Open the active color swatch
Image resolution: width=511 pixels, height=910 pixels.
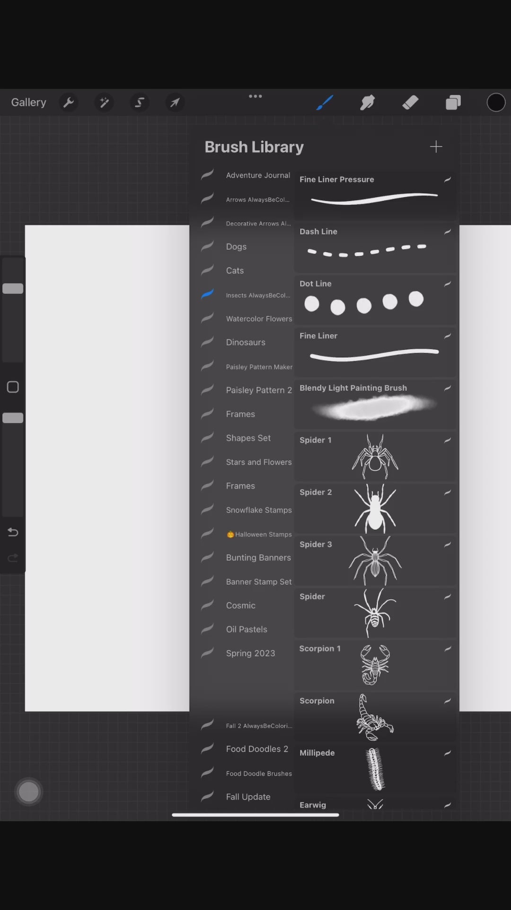tap(496, 102)
